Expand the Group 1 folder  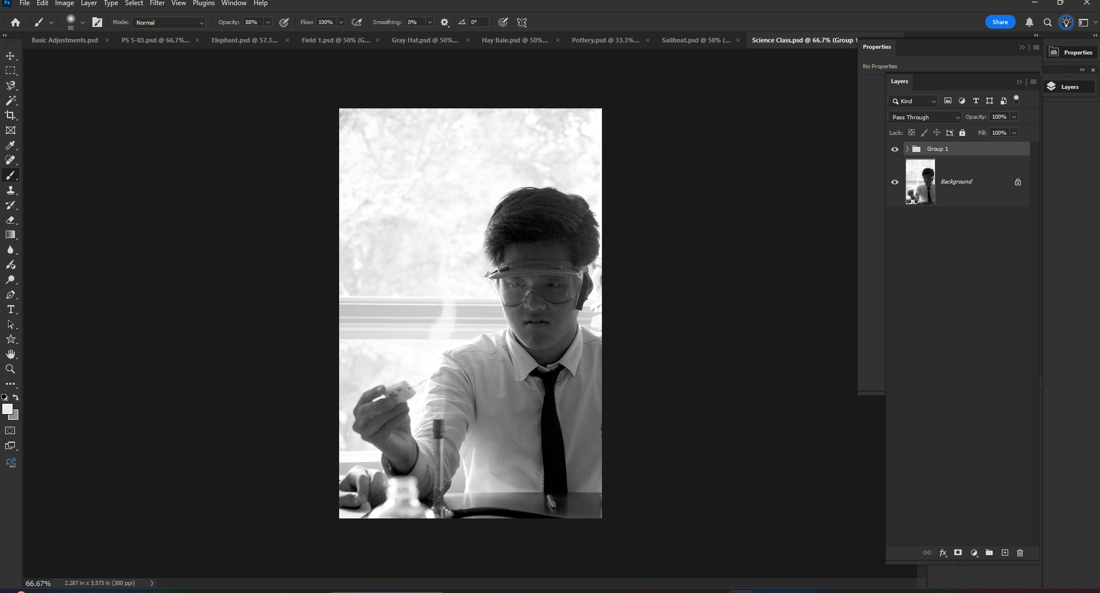click(x=907, y=149)
